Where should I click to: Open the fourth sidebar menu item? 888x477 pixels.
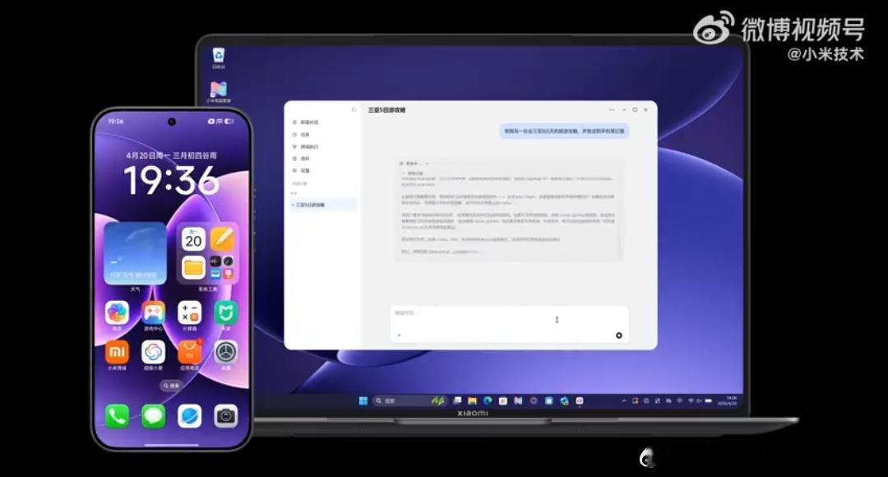(x=301, y=159)
